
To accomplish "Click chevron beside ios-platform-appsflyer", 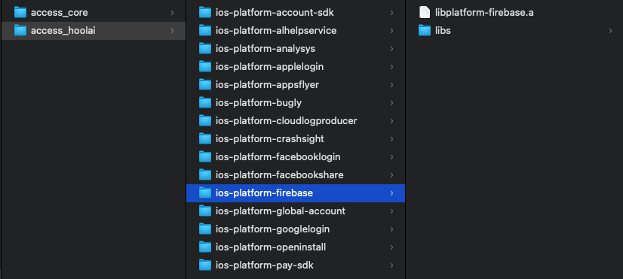I will (391, 85).
